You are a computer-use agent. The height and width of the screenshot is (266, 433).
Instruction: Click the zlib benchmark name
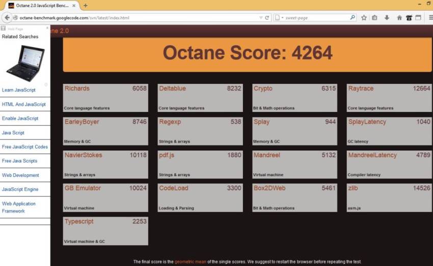click(353, 188)
